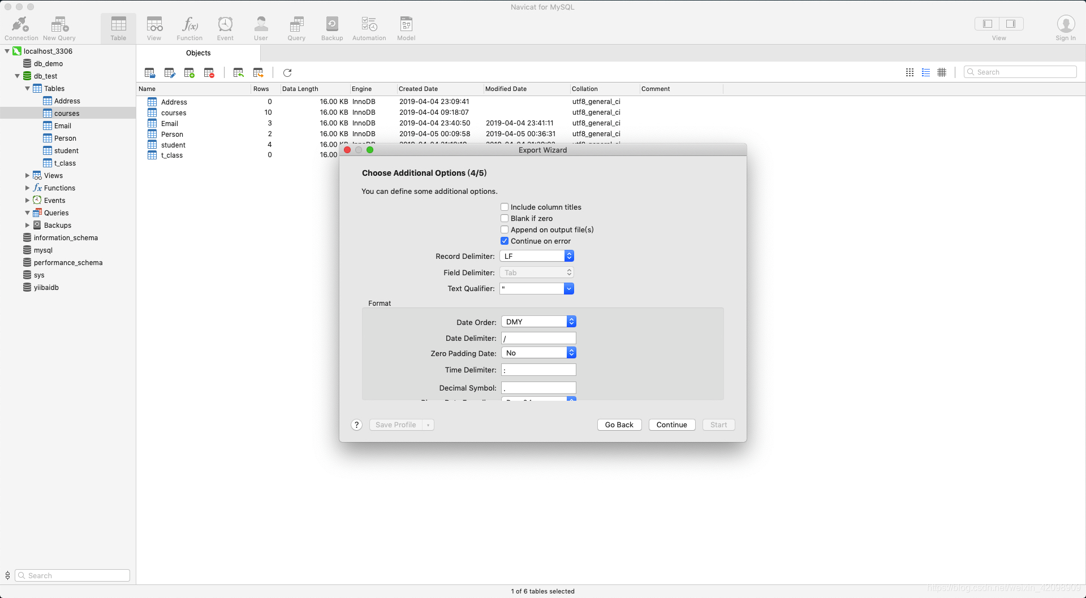Image resolution: width=1086 pixels, height=598 pixels.
Task: Open the Backup toolbar icon
Action: [332, 28]
